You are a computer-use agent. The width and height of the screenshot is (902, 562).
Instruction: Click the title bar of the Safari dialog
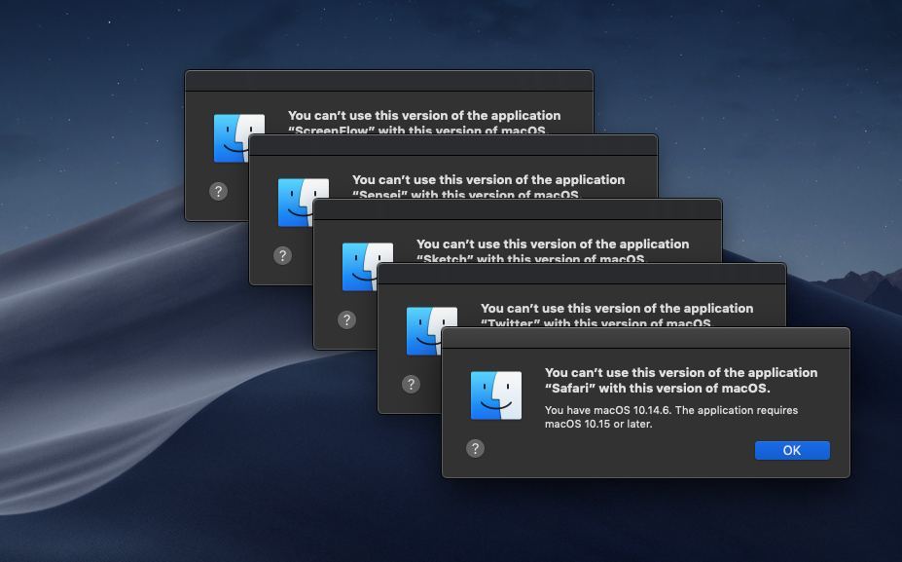pyautogui.click(x=645, y=338)
